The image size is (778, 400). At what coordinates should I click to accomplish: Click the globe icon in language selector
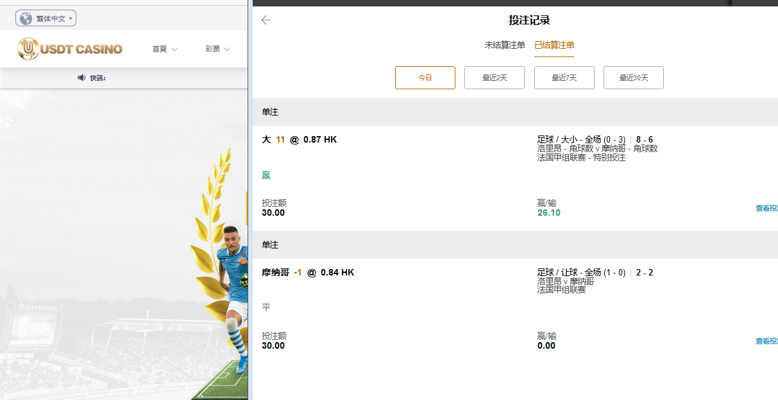click(x=26, y=19)
